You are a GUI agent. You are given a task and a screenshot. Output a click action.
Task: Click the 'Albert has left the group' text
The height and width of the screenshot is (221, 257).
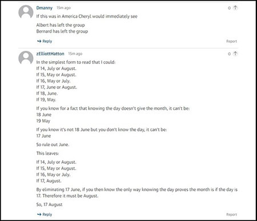click(x=61, y=25)
